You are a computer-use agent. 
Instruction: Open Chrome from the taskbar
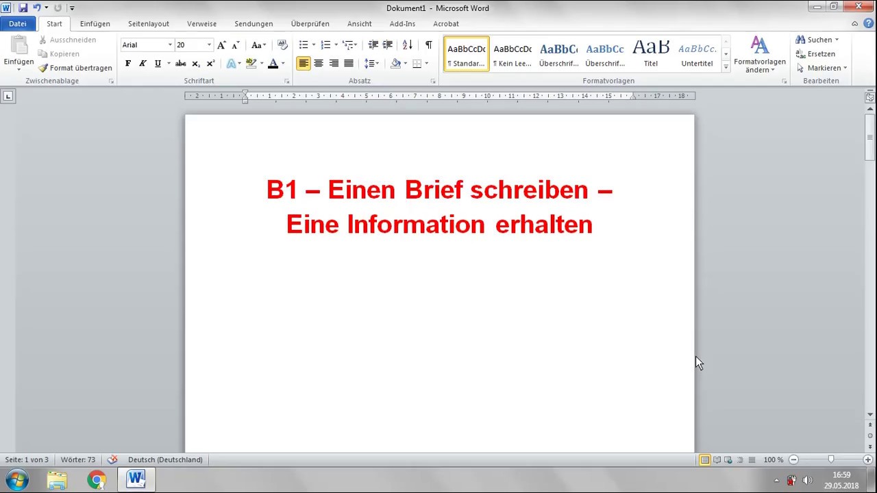coord(96,480)
